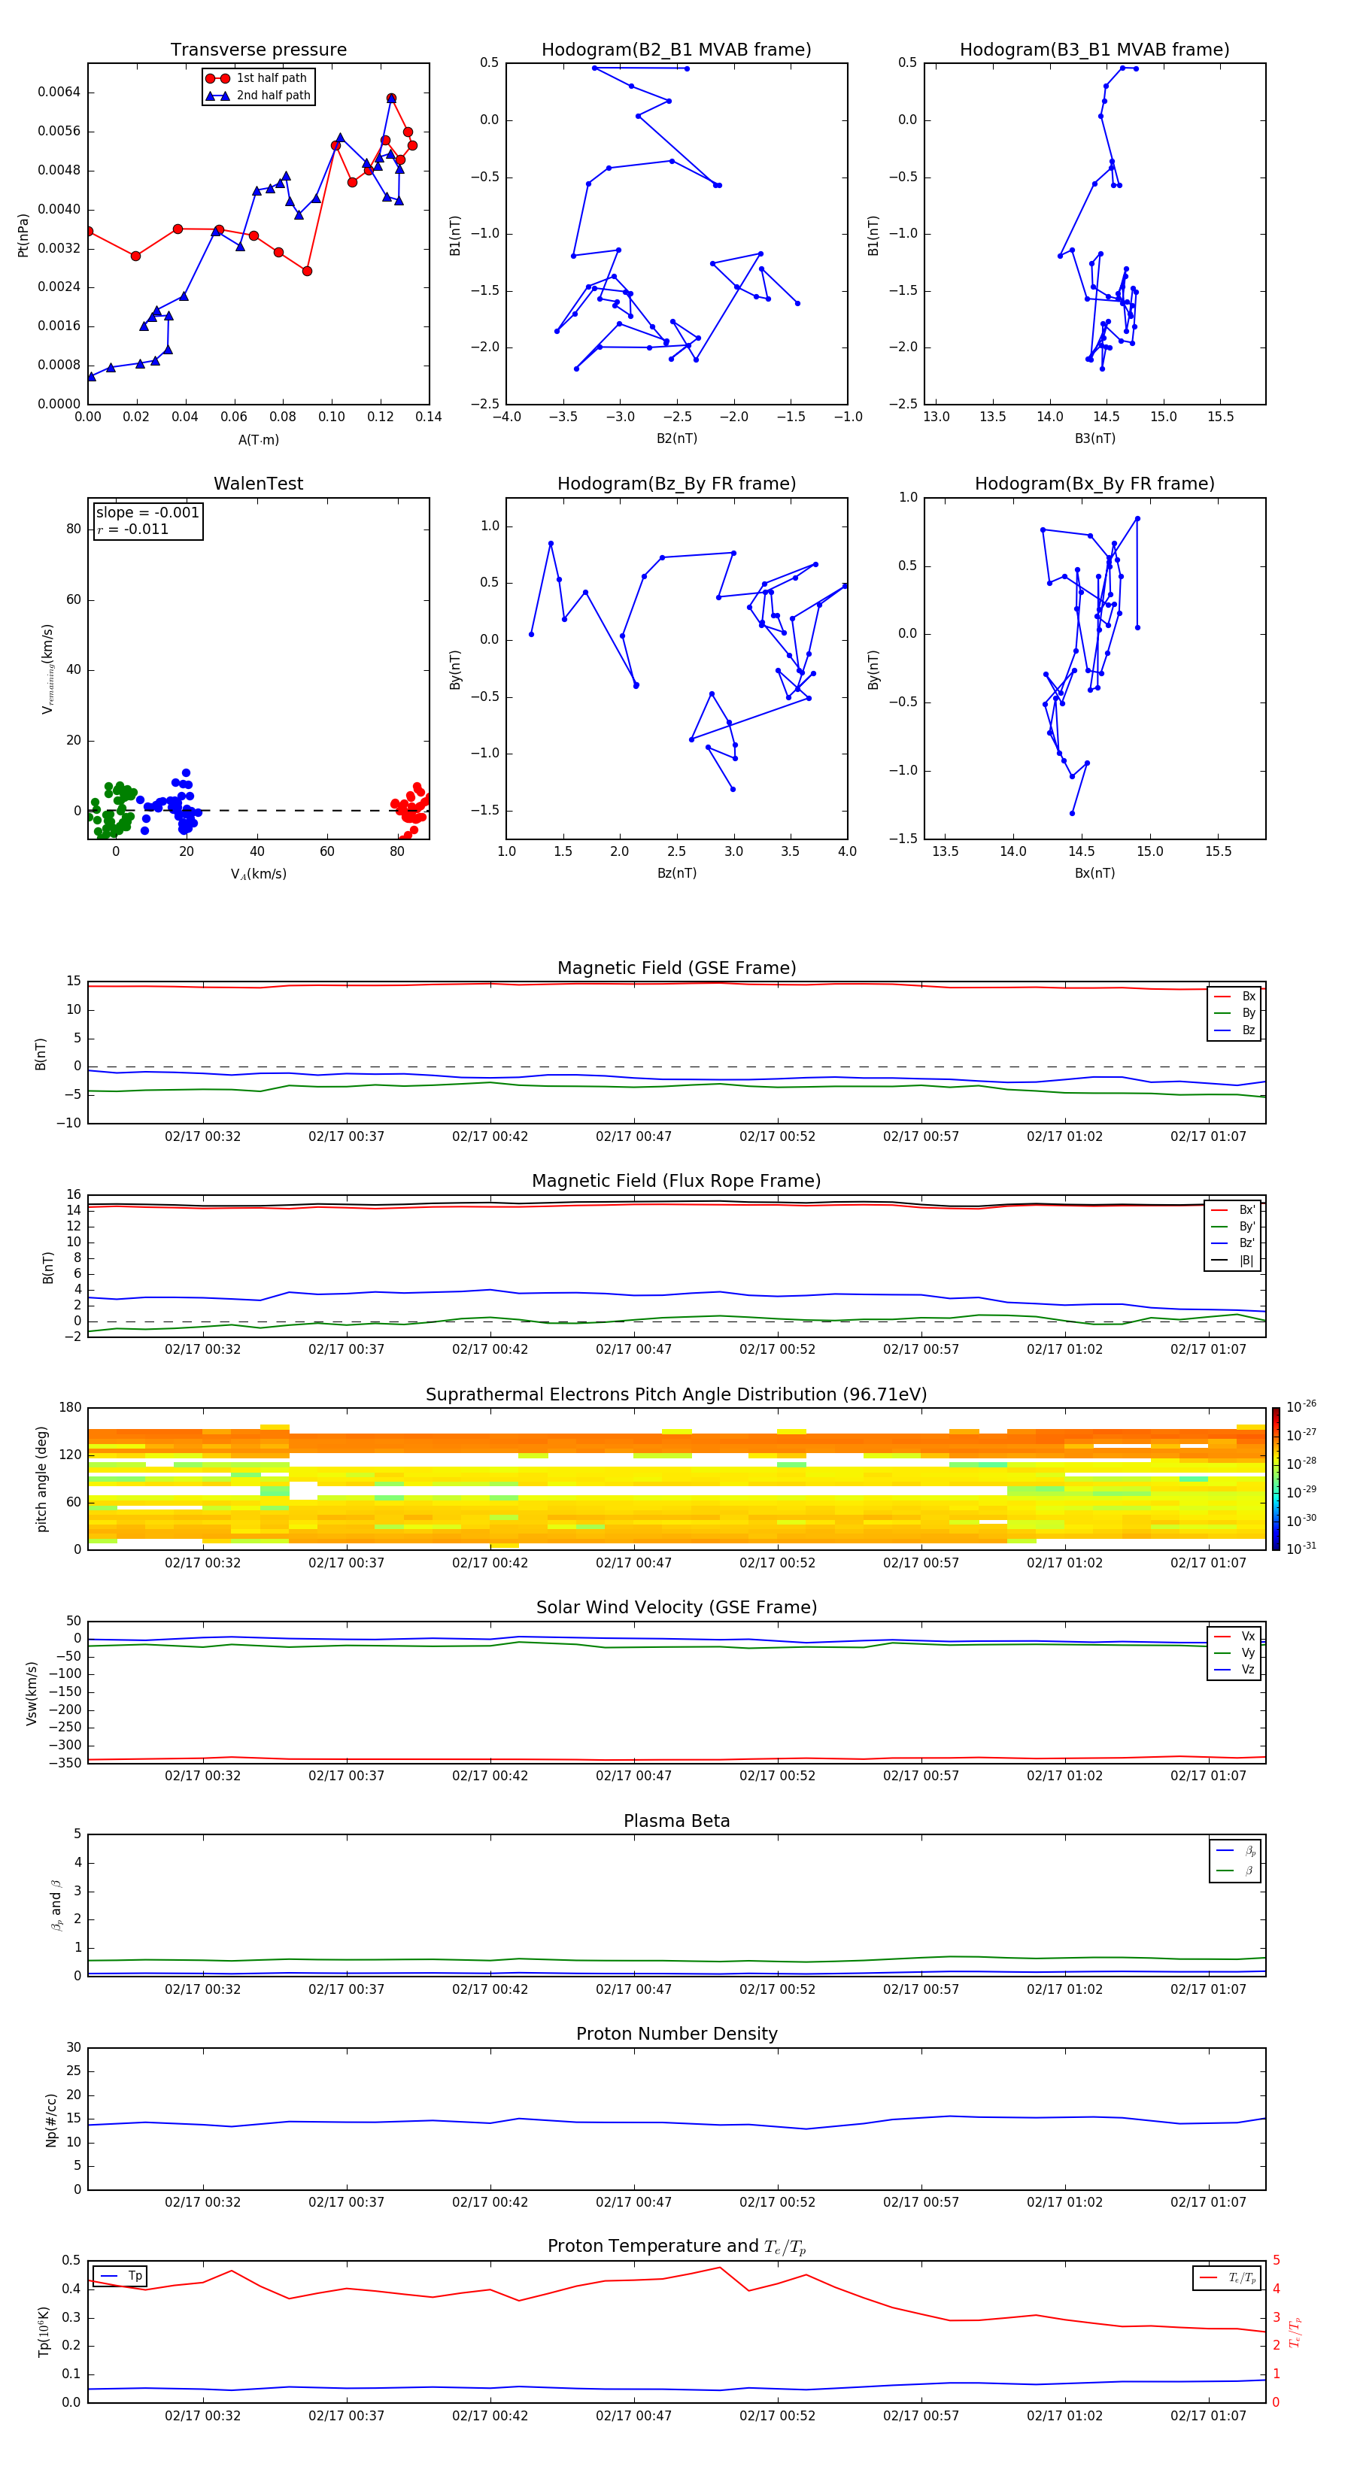Click the 'Hodogram(Bx_By FR frame)' title

click(x=1094, y=484)
